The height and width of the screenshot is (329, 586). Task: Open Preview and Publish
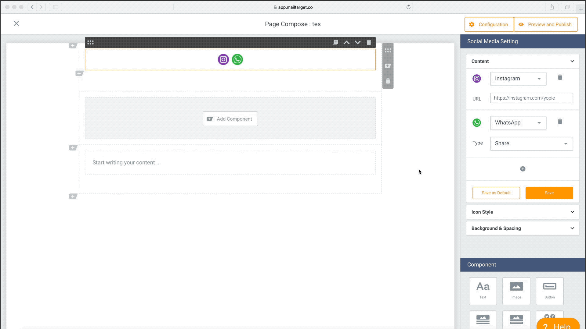pyautogui.click(x=545, y=24)
